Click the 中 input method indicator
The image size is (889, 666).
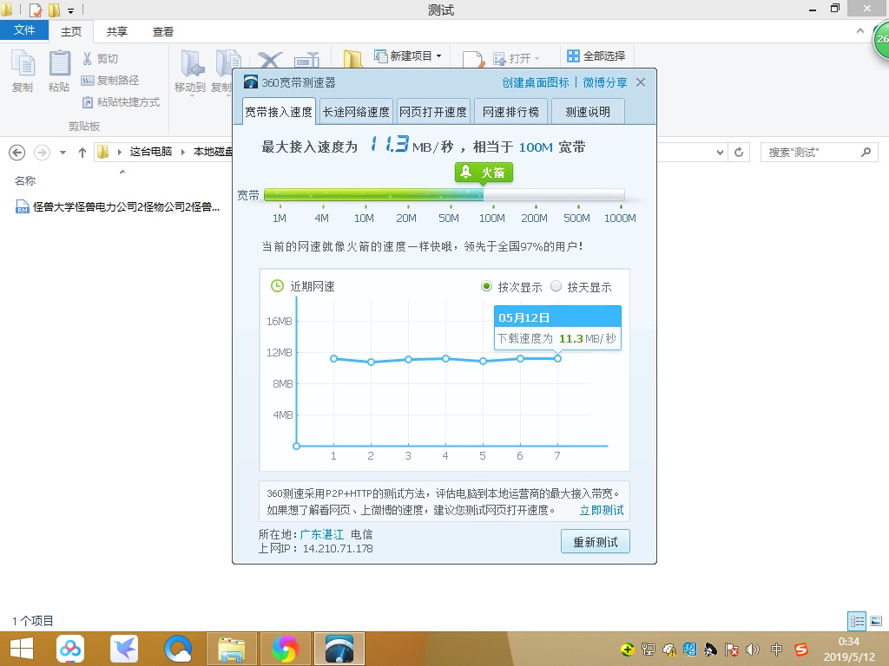pyautogui.click(x=776, y=649)
